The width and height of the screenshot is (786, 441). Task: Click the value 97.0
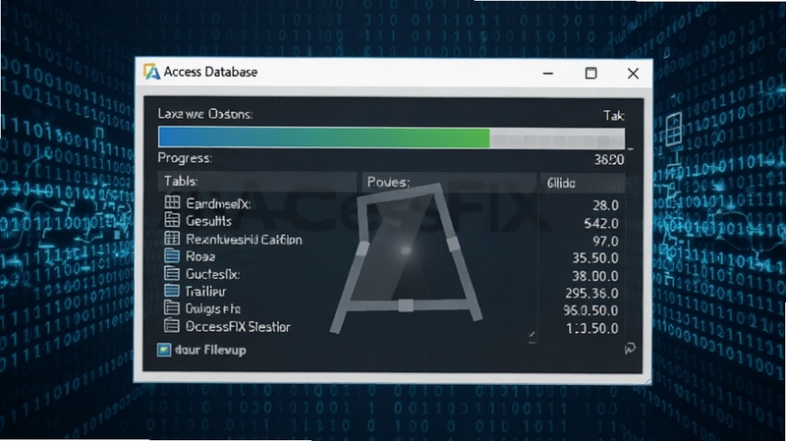tap(605, 241)
